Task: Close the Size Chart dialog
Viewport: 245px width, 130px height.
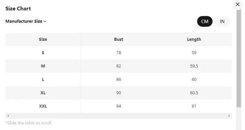Action: point(237,5)
